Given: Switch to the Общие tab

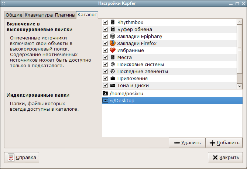Looking at the screenshot, I should coord(14,15).
